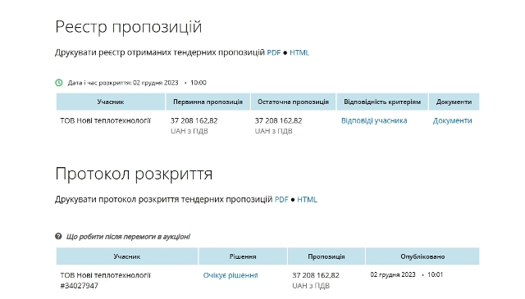Click Очікує рішення decision link

click(x=231, y=275)
